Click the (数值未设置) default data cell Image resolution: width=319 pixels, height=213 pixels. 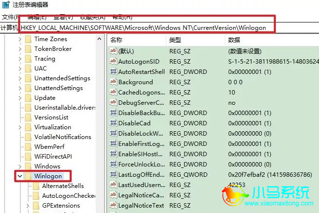point(245,51)
